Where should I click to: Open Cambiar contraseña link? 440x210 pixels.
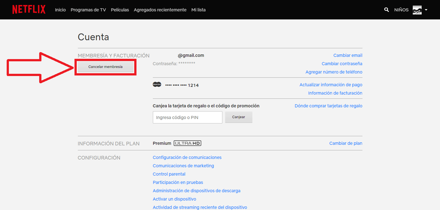(x=342, y=64)
